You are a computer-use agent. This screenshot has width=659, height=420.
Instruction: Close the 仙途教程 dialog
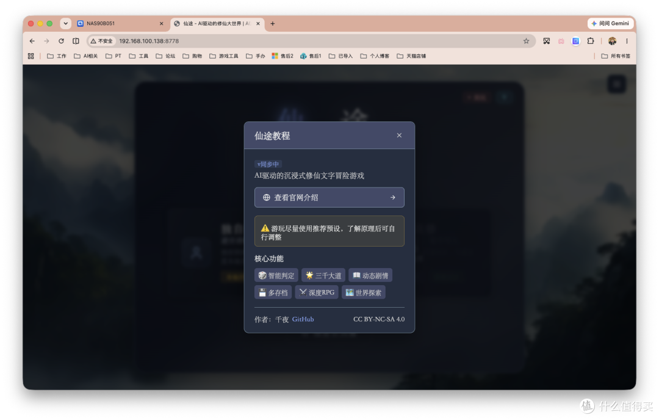(399, 136)
